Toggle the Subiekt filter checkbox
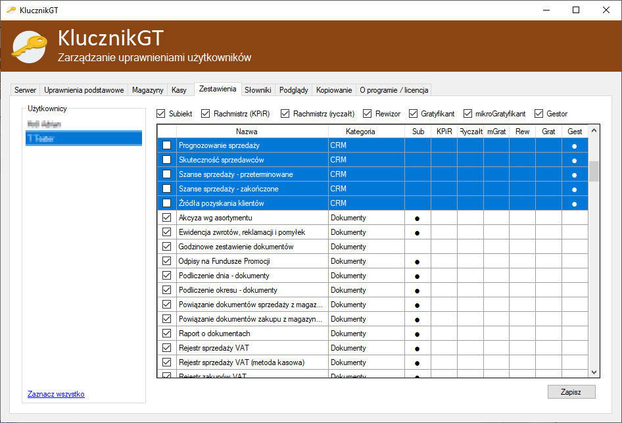The image size is (622, 423). 160,114
